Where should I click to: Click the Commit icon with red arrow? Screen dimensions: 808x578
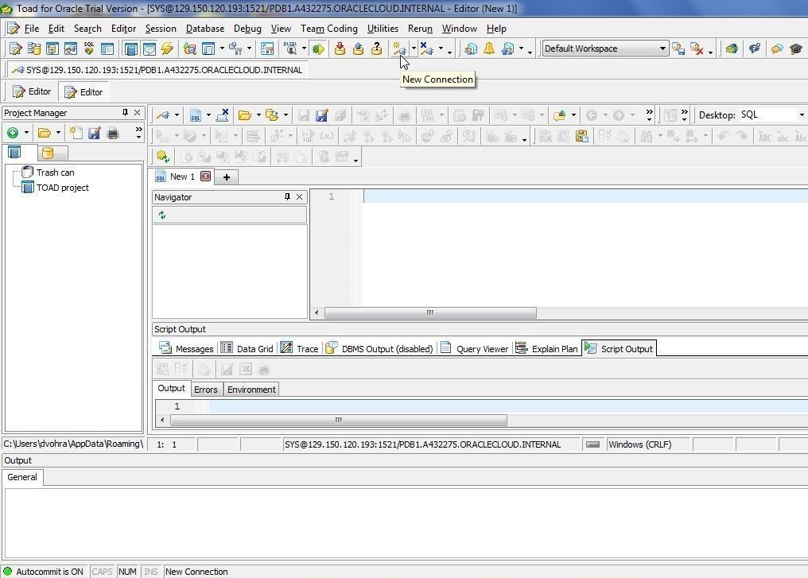(x=340, y=49)
